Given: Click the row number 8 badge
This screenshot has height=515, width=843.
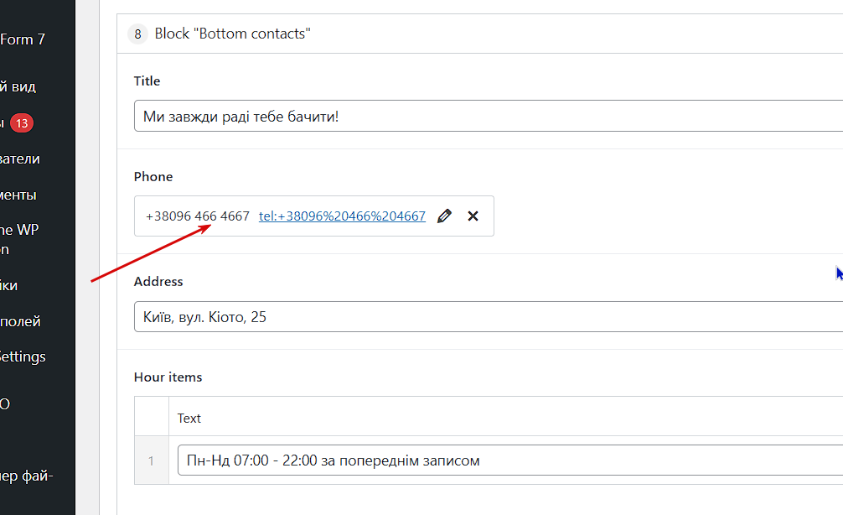Looking at the screenshot, I should [x=137, y=34].
